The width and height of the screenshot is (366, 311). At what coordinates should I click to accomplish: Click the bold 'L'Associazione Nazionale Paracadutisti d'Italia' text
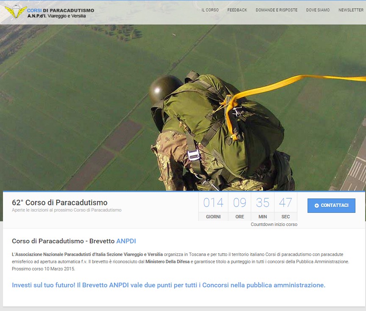87,254
